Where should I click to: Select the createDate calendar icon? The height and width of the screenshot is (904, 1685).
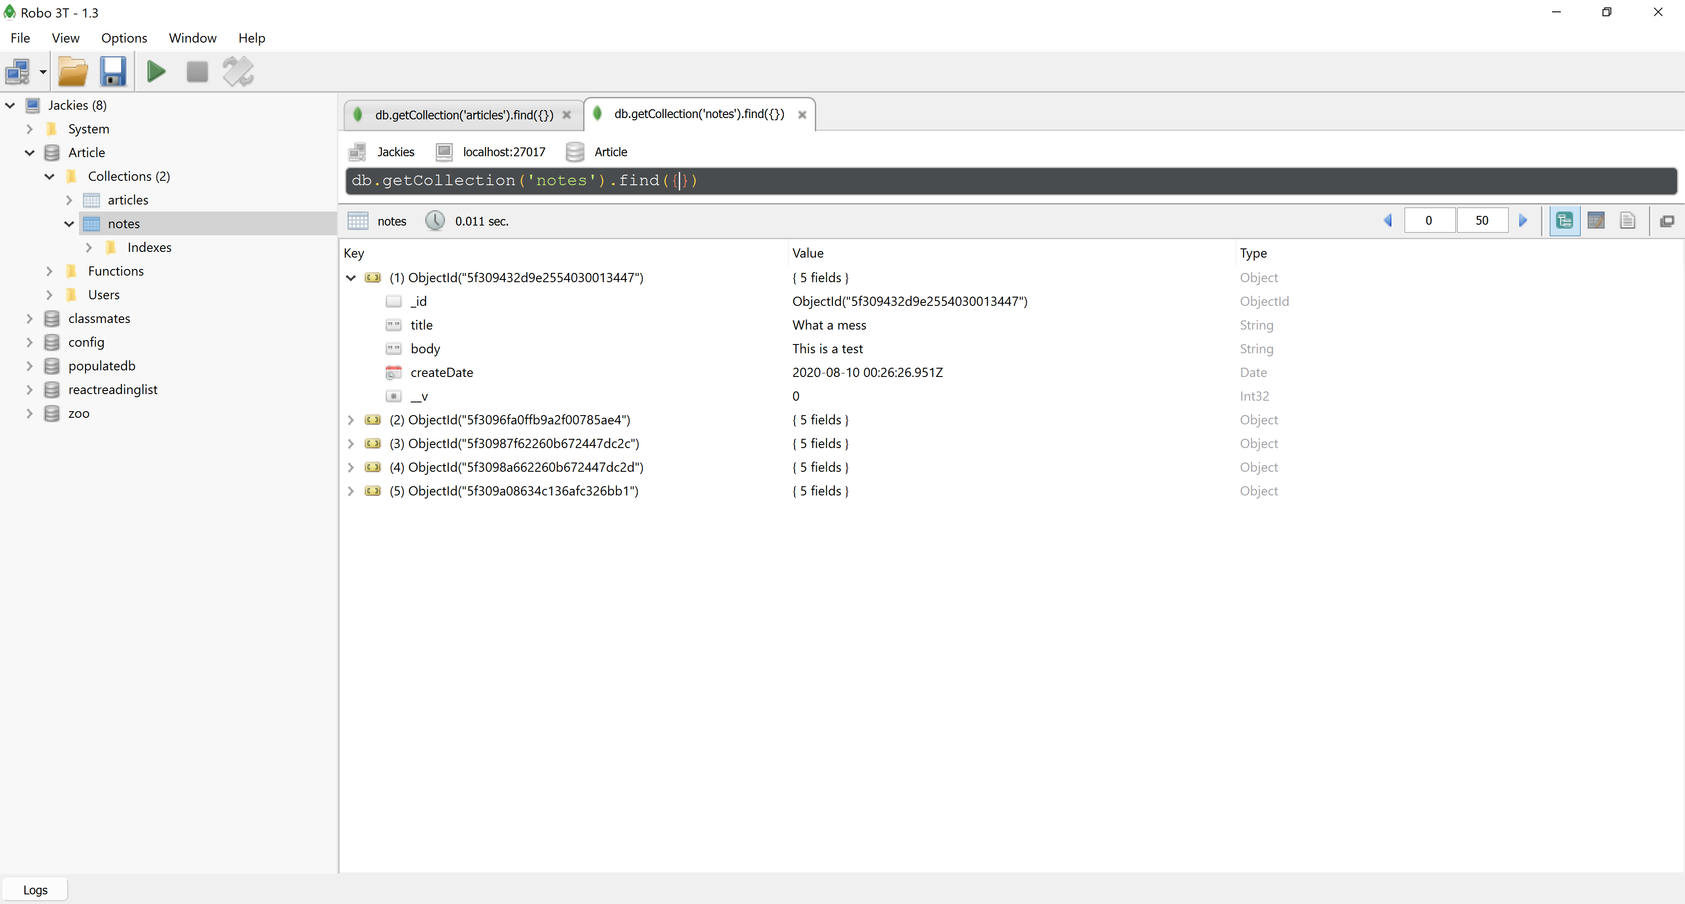point(393,373)
